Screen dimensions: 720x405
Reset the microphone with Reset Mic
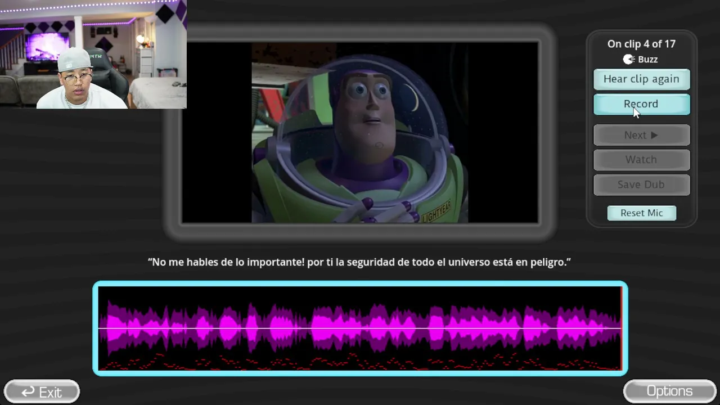(x=641, y=213)
